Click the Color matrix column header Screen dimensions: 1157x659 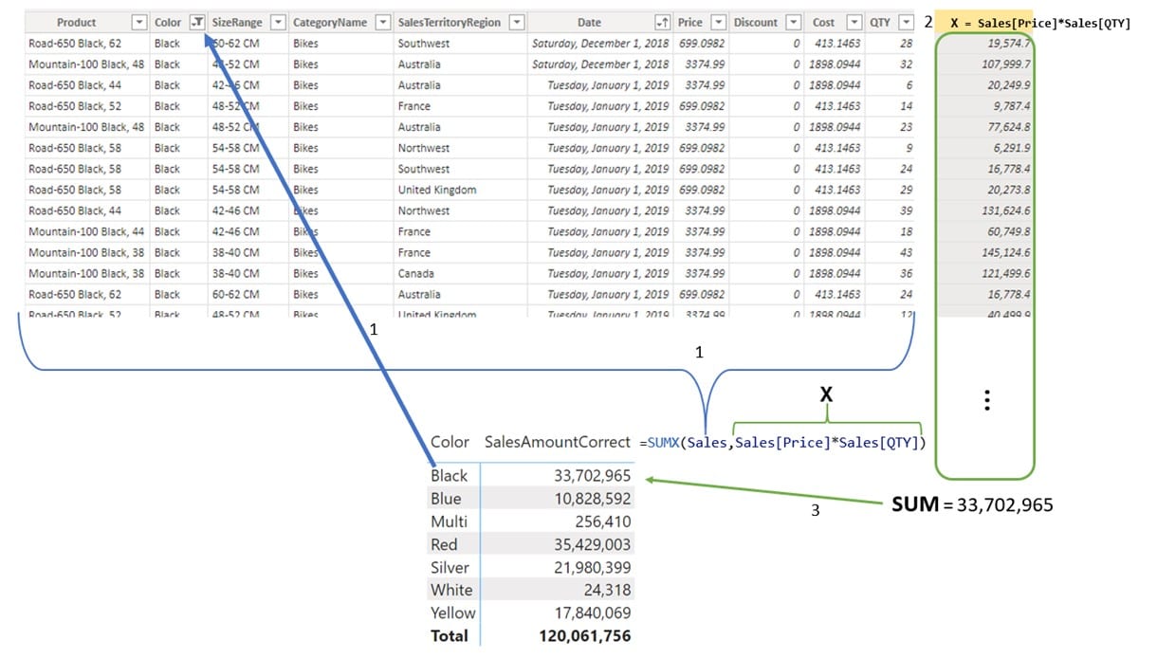tap(450, 442)
